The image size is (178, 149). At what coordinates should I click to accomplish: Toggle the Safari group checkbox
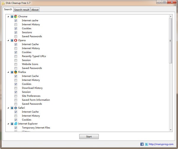(12, 108)
